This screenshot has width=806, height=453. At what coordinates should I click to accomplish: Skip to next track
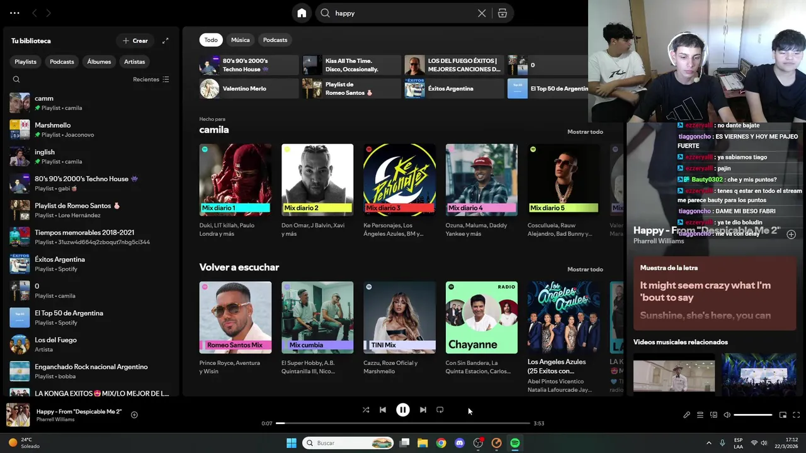(423, 410)
